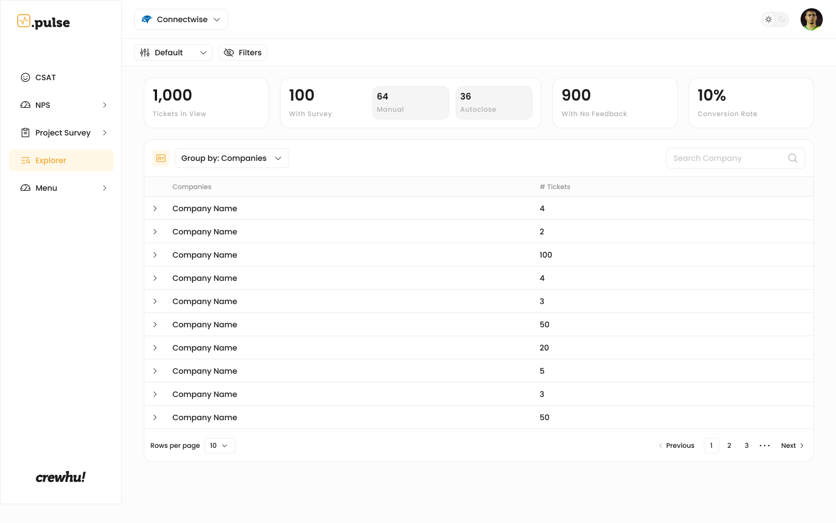
Task: Expand the Project Survey submenu chevron
Action: coord(104,133)
